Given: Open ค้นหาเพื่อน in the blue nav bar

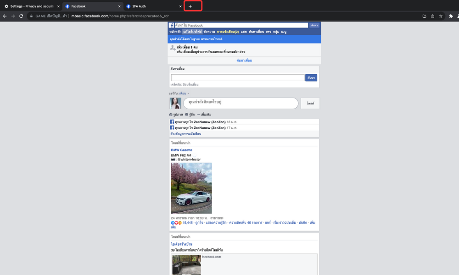Looking at the screenshot, I should (256, 32).
